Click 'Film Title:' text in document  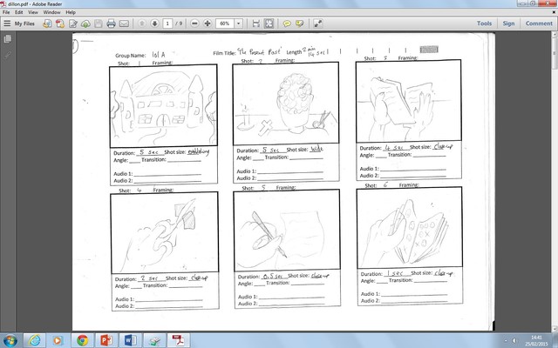(224, 53)
